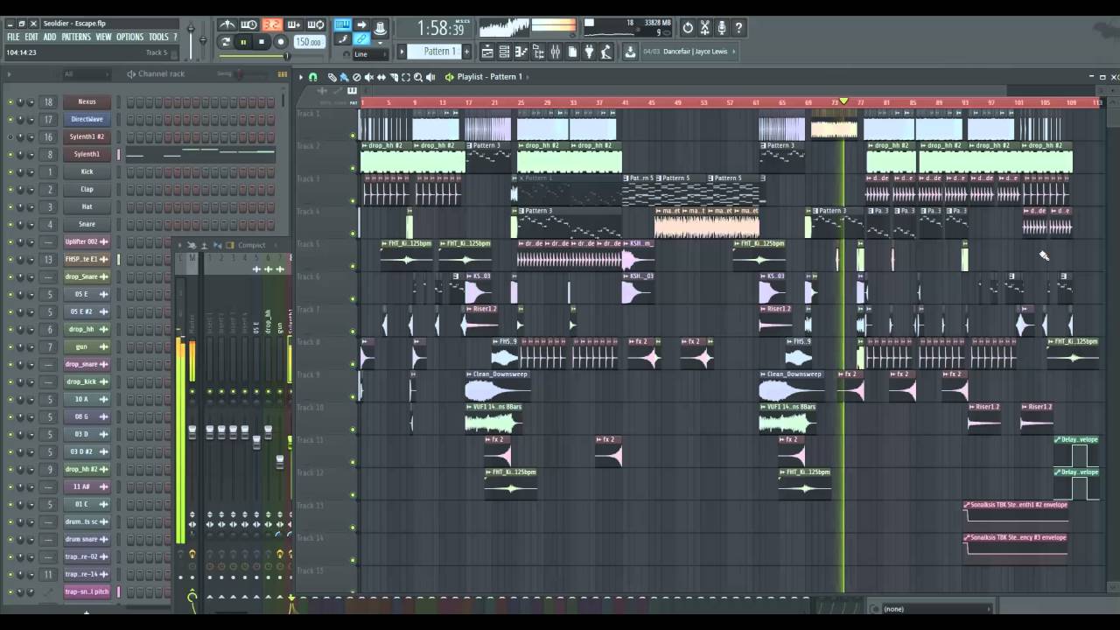This screenshot has width=1120, height=630.
Task: Enable first step of Kick channel
Action: pyautogui.click(x=130, y=171)
